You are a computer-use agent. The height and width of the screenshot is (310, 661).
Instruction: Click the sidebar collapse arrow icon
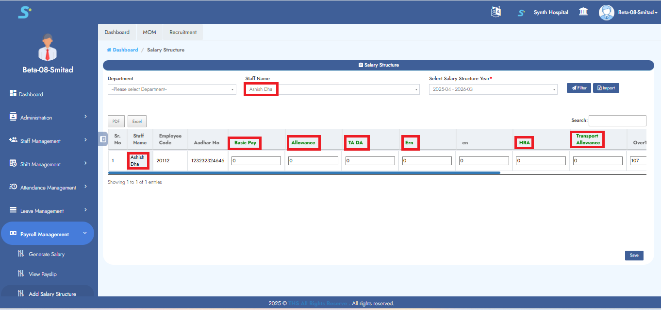(103, 139)
